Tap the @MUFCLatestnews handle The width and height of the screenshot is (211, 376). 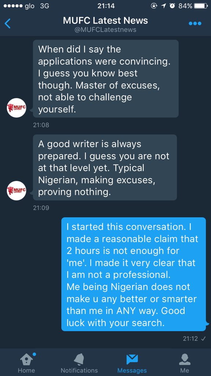106,30
